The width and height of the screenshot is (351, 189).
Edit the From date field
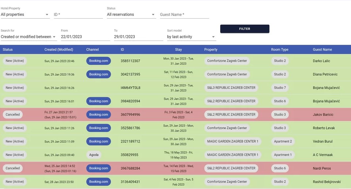pos(85,37)
